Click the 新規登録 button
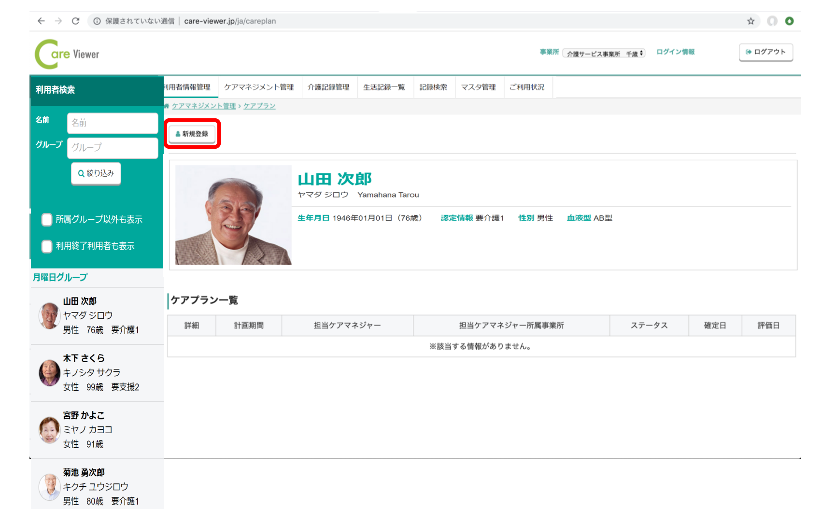Viewport: 821px width, 509px height. point(192,134)
